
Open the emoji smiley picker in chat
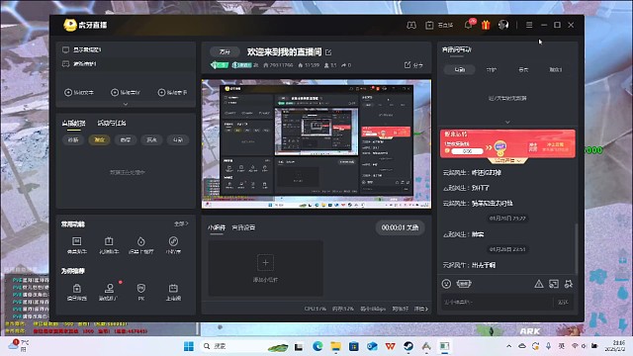(x=446, y=284)
